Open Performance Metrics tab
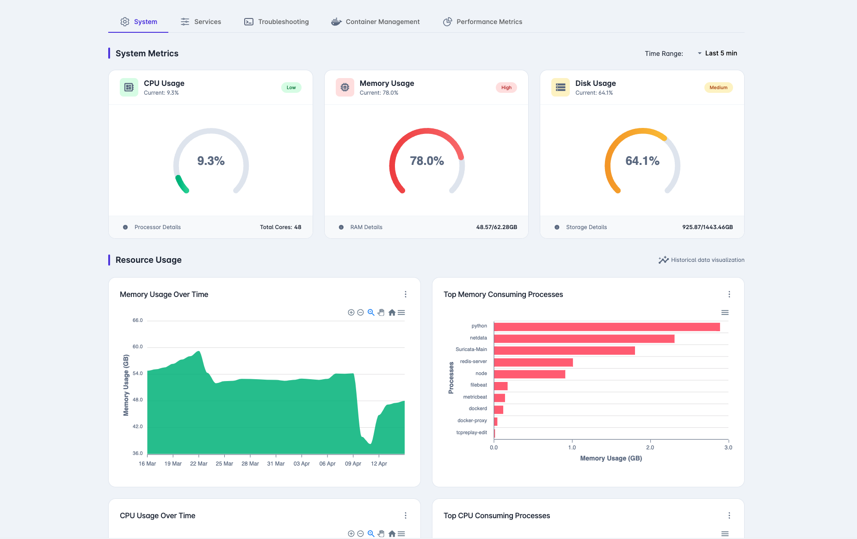 click(x=482, y=22)
